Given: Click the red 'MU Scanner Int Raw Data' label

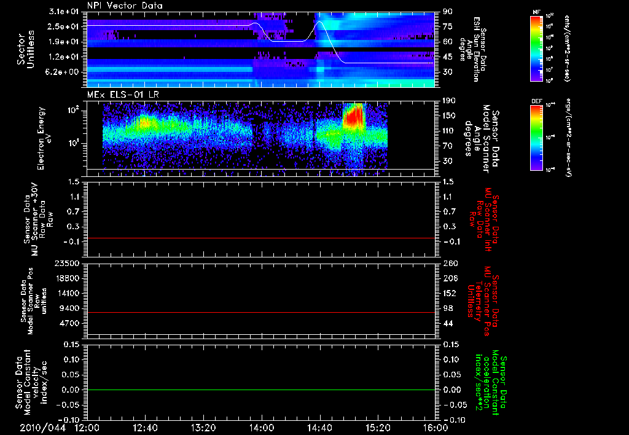Looking at the screenshot, I should coord(484,219).
